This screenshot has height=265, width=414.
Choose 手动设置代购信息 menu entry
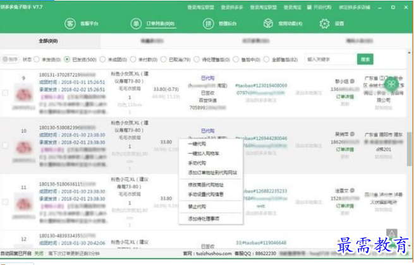[210, 194]
